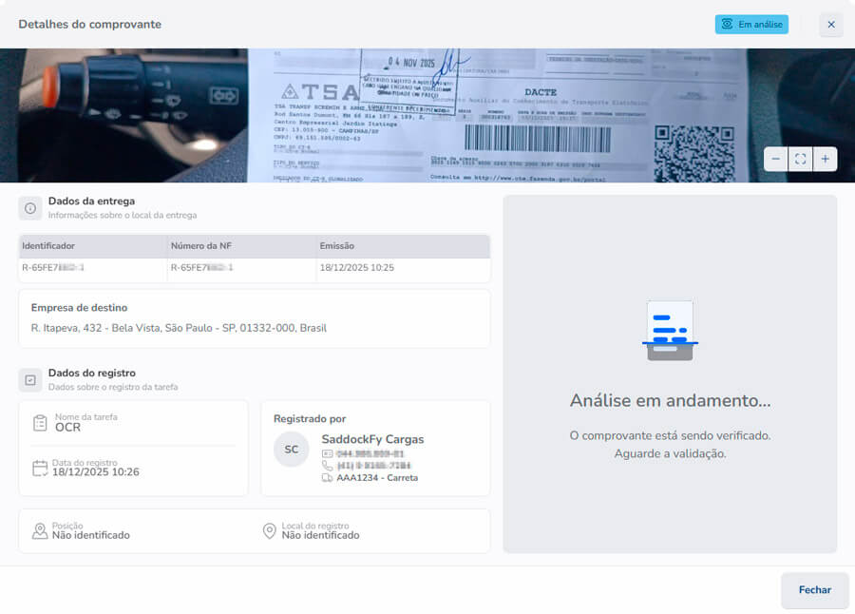Click the ID card icon under SaddockFy Cargas
Image resolution: width=855 pixels, height=614 pixels.
(x=327, y=453)
